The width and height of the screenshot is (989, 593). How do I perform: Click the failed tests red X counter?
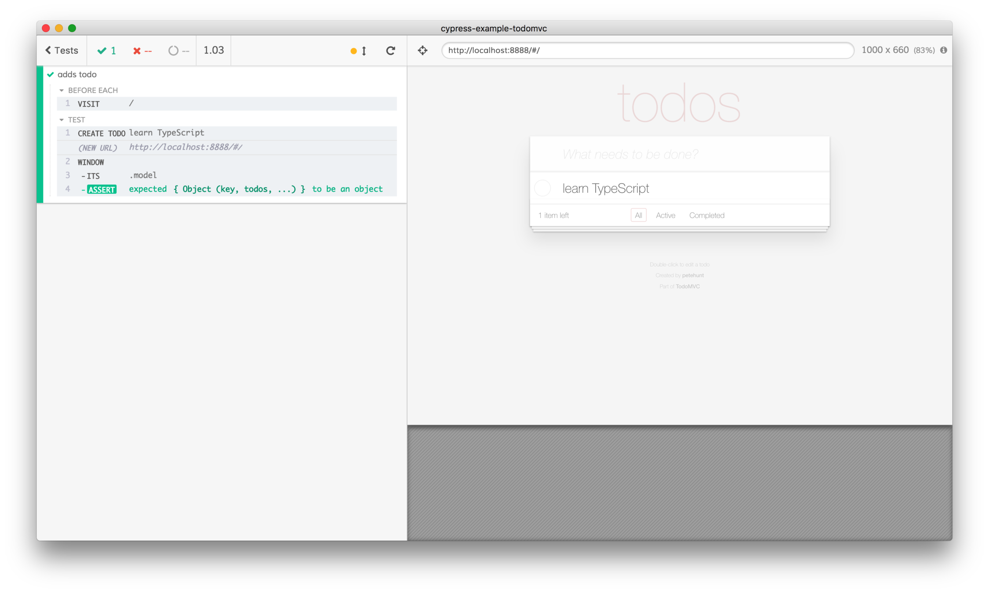coord(142,51)
